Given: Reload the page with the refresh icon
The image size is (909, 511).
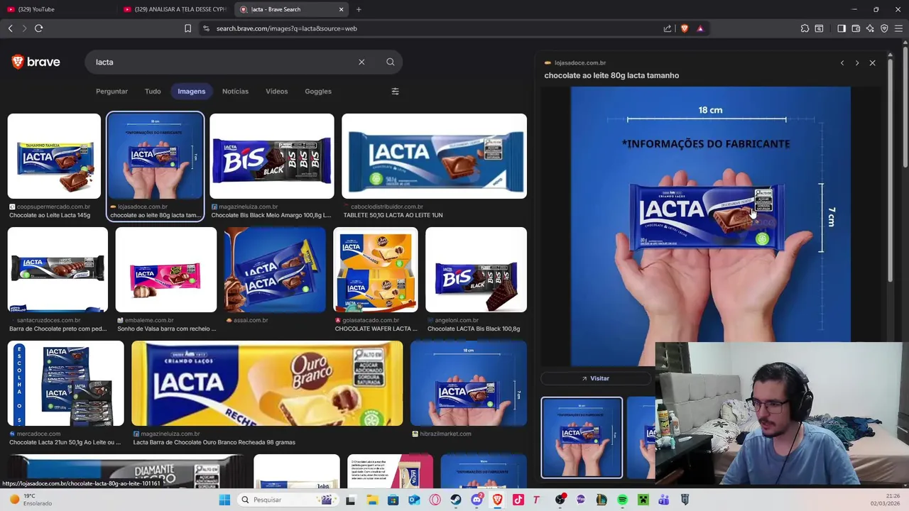Looking at the screenshot, I should pyautogui.click(x=38, y=28).
